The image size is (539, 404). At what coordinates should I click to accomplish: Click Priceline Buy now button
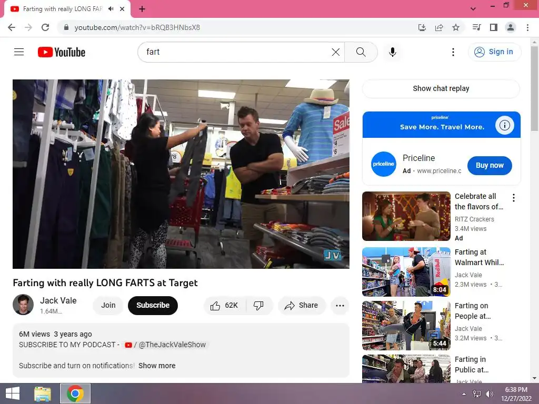click(x=490, y=165)
